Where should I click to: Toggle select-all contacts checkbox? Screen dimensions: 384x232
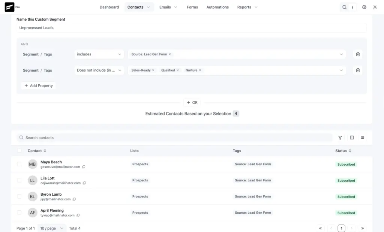click(x=19, y=151)
